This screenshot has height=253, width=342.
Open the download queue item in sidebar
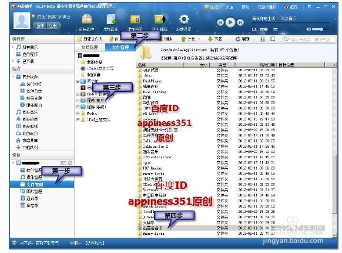coord(26,147)
